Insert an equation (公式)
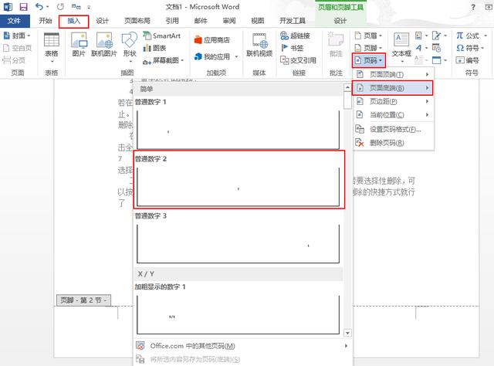 pyautogui.click(x=472, y=36)
